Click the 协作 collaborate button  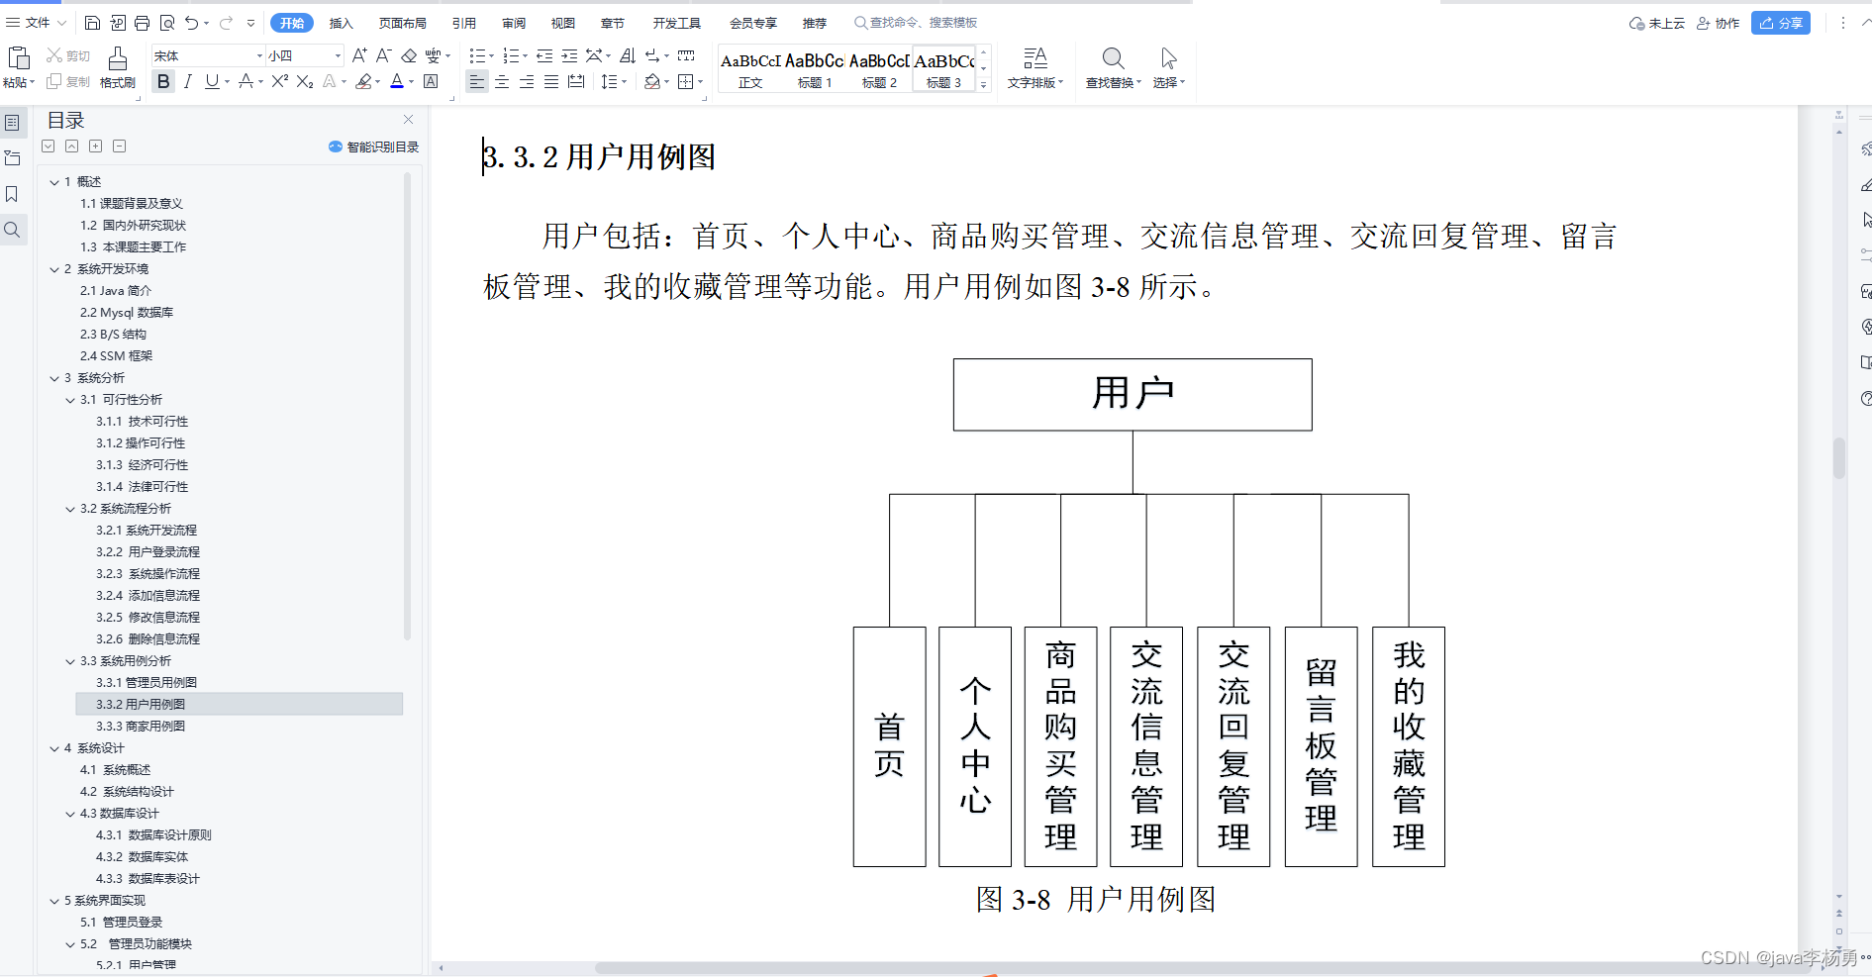pos(1718,23)
